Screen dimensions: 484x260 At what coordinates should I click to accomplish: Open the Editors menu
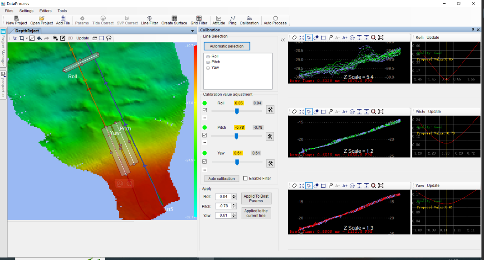pos(45,11)
